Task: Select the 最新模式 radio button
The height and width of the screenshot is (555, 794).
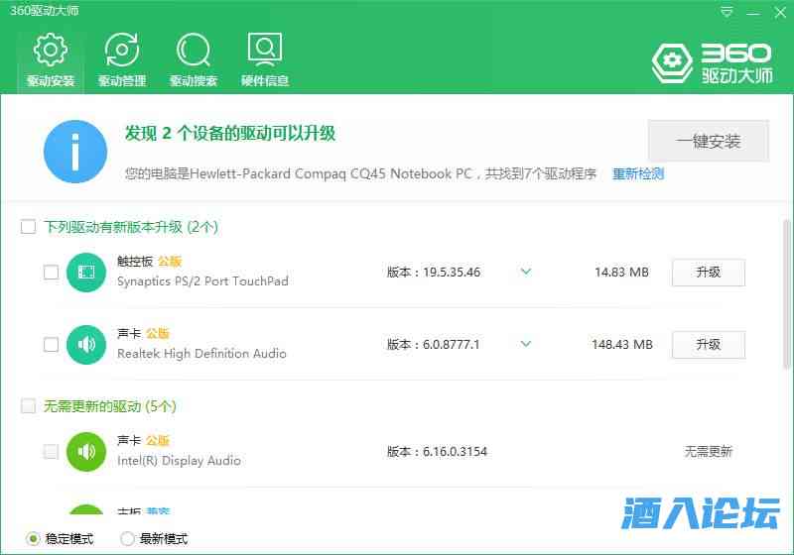Action: pos(127,539)
